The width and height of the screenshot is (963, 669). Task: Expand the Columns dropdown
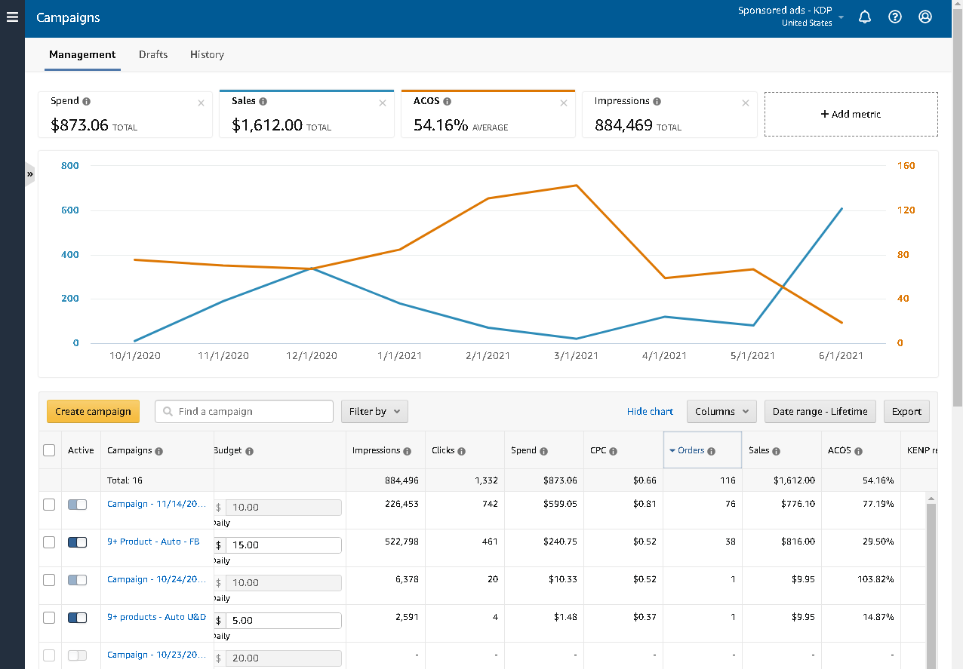pyautogui.click(x=721, y=412)
